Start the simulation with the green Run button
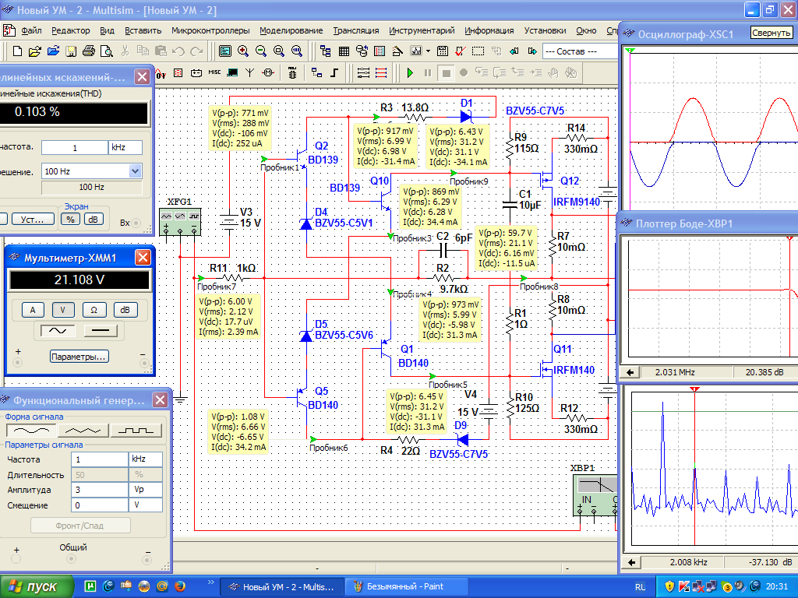The image size is (798, 598). click(410, 72)
